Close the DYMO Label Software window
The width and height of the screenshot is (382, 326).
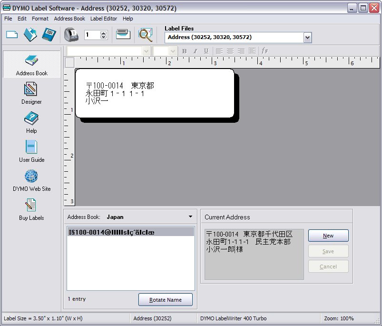(x=374, y=8)
